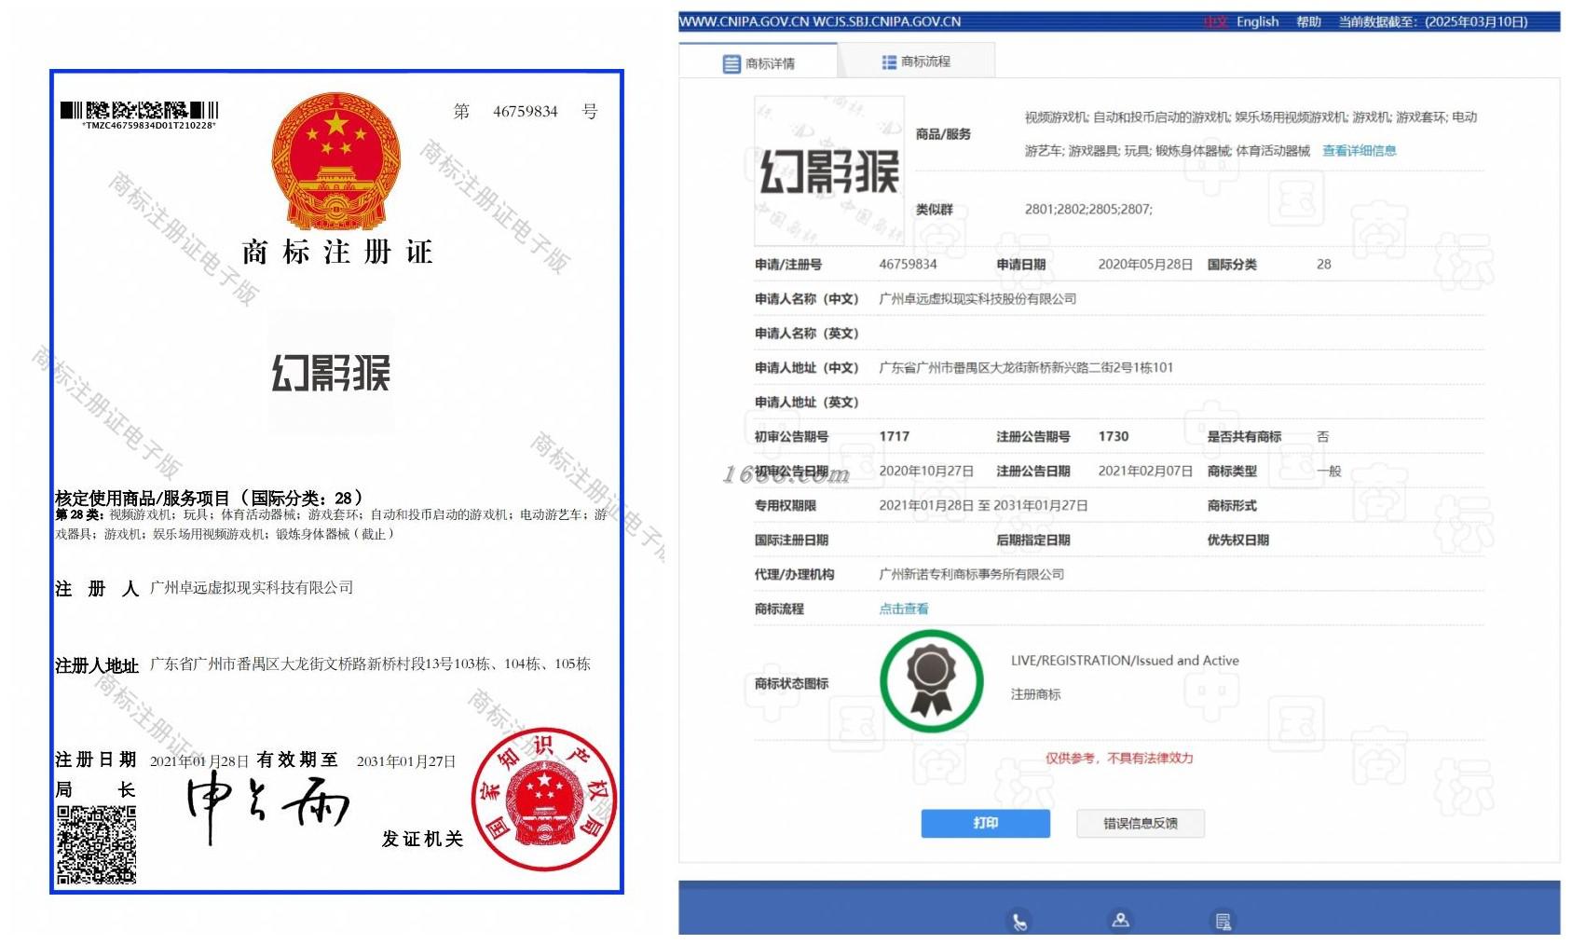
Task: Click the red disclaimer 仅供参考，不具有法律效力
Action: [1118, 759]
